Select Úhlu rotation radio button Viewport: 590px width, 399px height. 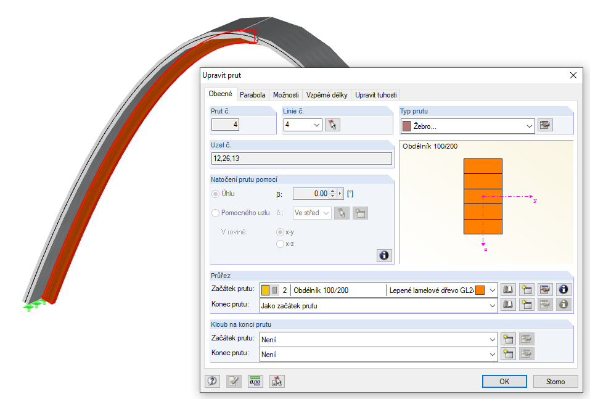(216, 194)
